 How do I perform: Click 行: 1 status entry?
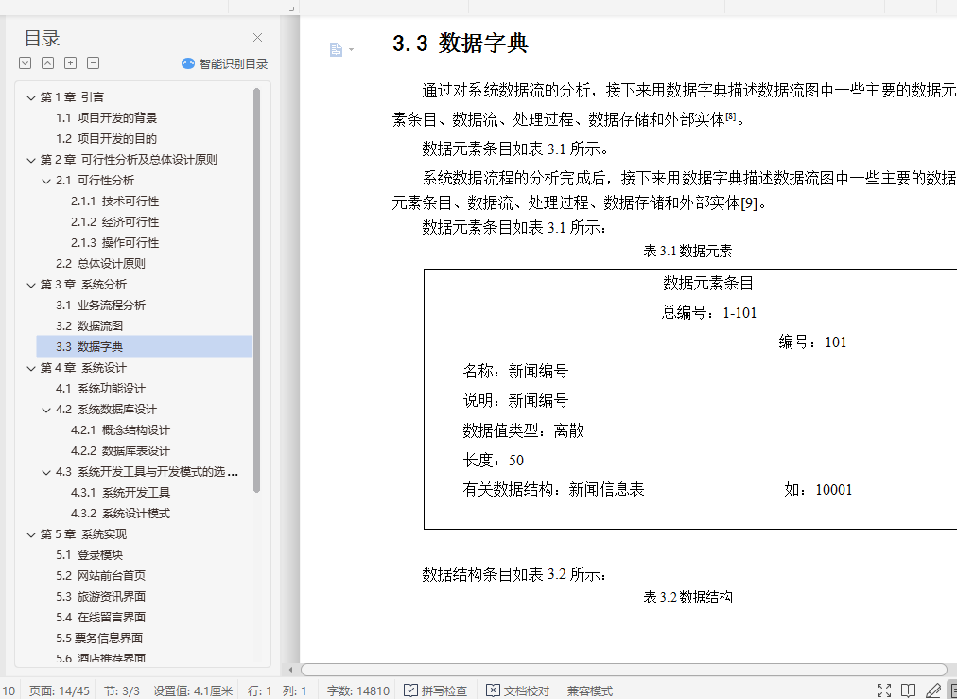[x=259, y=691]
